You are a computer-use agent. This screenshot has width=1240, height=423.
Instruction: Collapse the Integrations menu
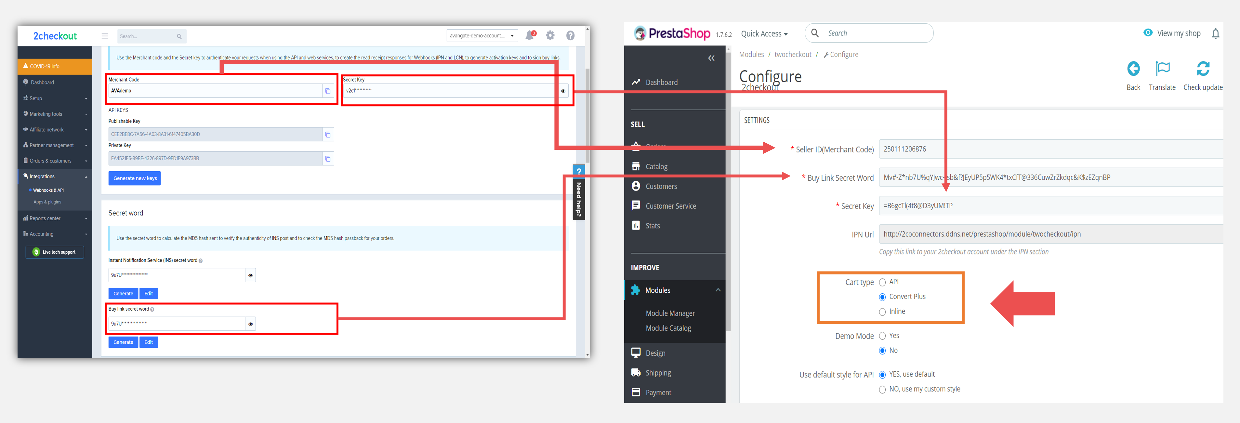pos(55,177)
